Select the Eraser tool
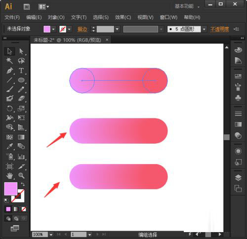The height and width of the screenshot is (239, 247). click(x=21, y=99)
